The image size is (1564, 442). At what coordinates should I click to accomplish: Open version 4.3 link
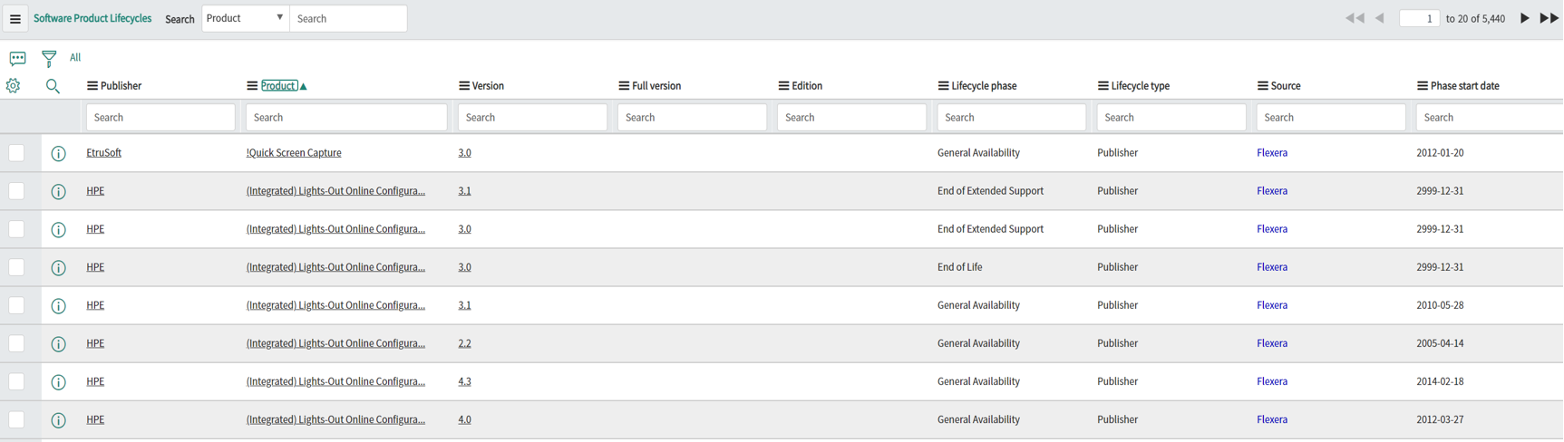[464, 381]
